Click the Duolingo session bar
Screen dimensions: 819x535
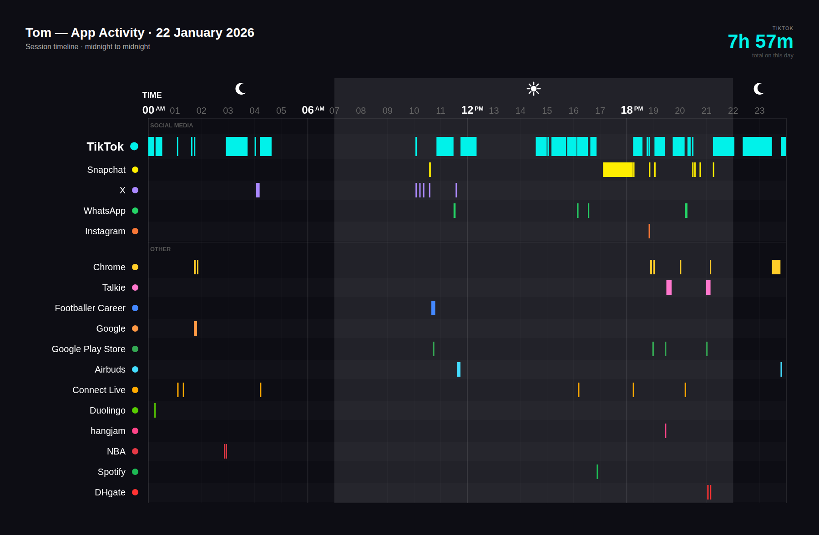[x=155, y=410]
